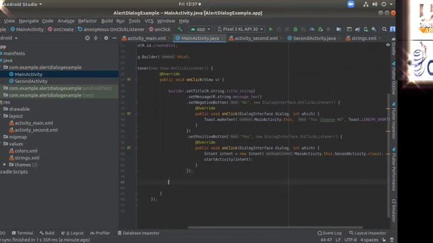433x243 pixels.
Task: Click the editor horizontal scrollbar
Action: click(275, 227)
